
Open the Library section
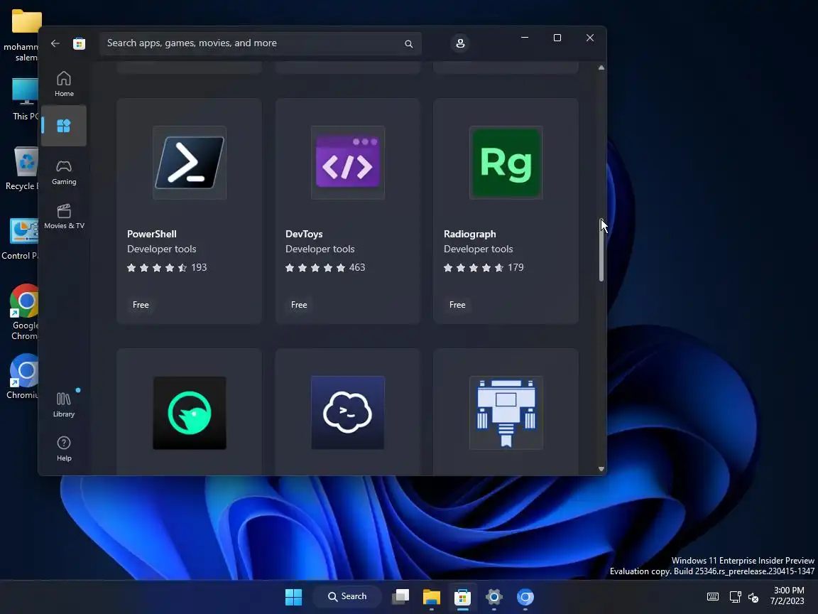click(64, 404)
